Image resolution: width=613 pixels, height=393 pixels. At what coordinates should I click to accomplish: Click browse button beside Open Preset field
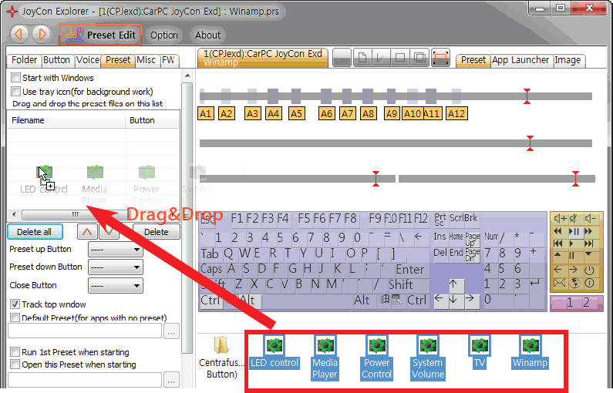[x=171, y=380]
